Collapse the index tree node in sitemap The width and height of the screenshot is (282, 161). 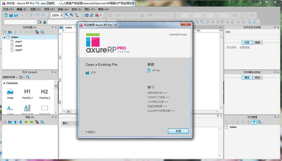pos(4,37)
